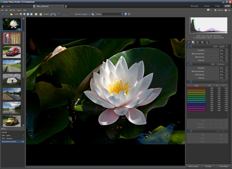
Task: Open the crop ratio dropdown
Action: [x=72, y=14]
